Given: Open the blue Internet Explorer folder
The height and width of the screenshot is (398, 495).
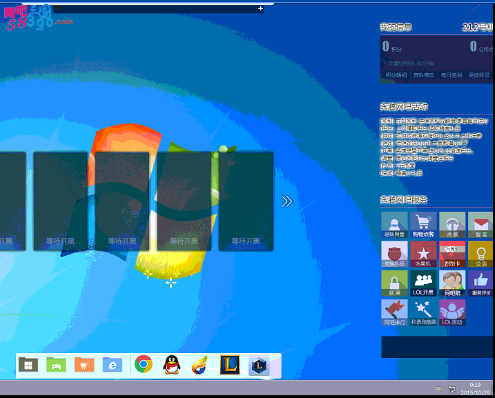Looking at the screenshot, I should pyautogui.click(x=113, y=365).
